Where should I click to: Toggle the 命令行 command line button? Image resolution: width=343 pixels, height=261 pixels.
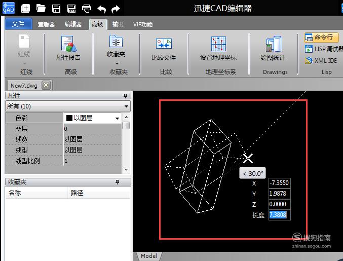[x=321, y=38]
